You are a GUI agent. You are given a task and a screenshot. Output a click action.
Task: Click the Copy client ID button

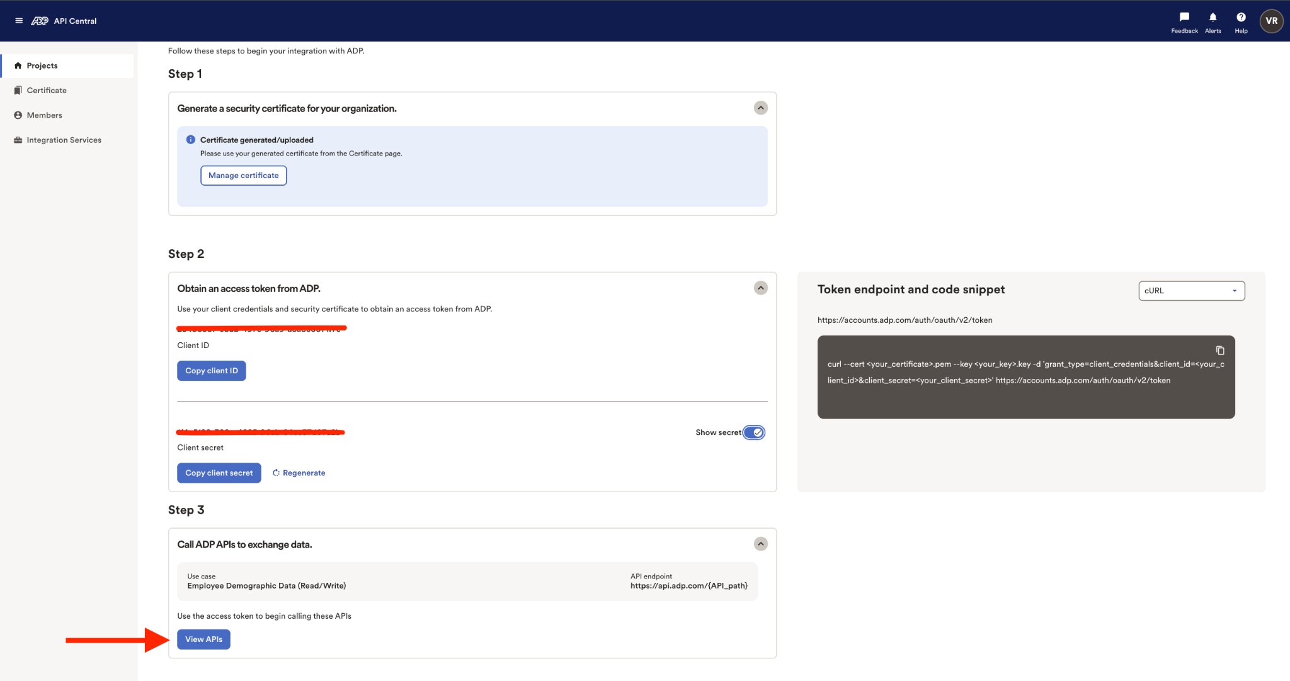pos(212,371)
